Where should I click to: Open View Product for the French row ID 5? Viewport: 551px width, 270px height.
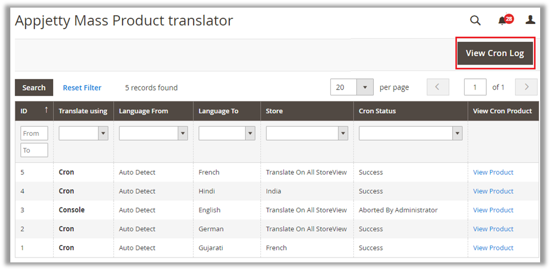click(493, 172)
